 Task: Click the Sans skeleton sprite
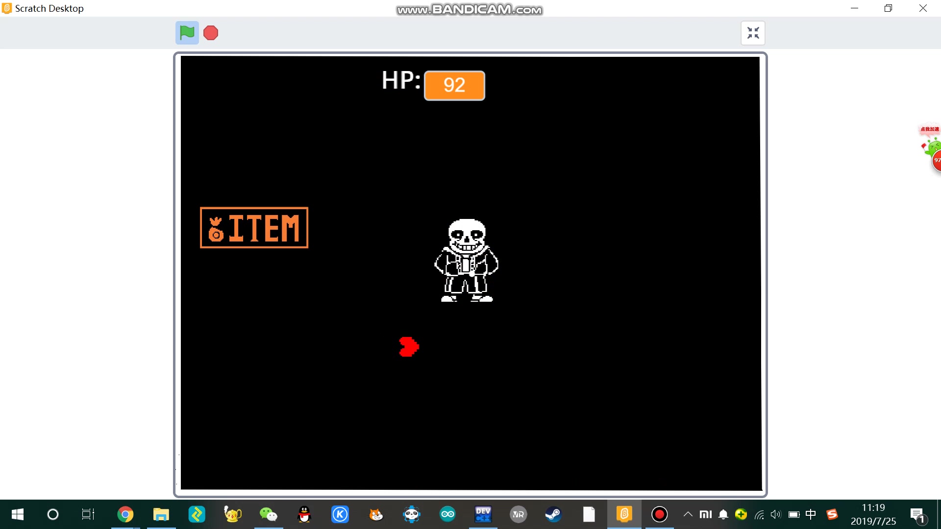point(466,260)
